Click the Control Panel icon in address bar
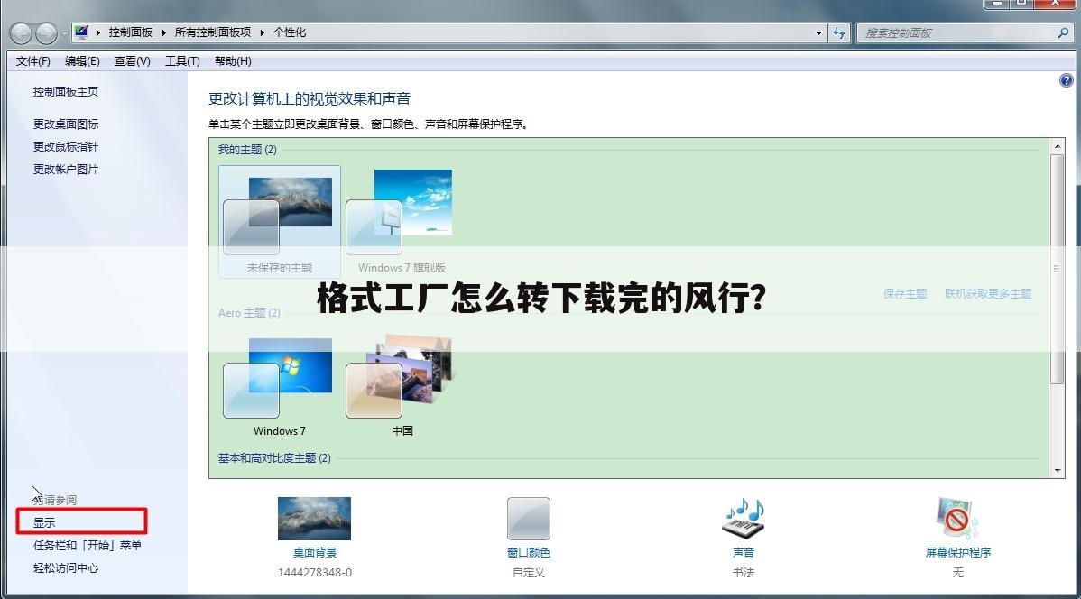Image resolution: width=1081 pixels, height=599 pixels. coord(81,32)
